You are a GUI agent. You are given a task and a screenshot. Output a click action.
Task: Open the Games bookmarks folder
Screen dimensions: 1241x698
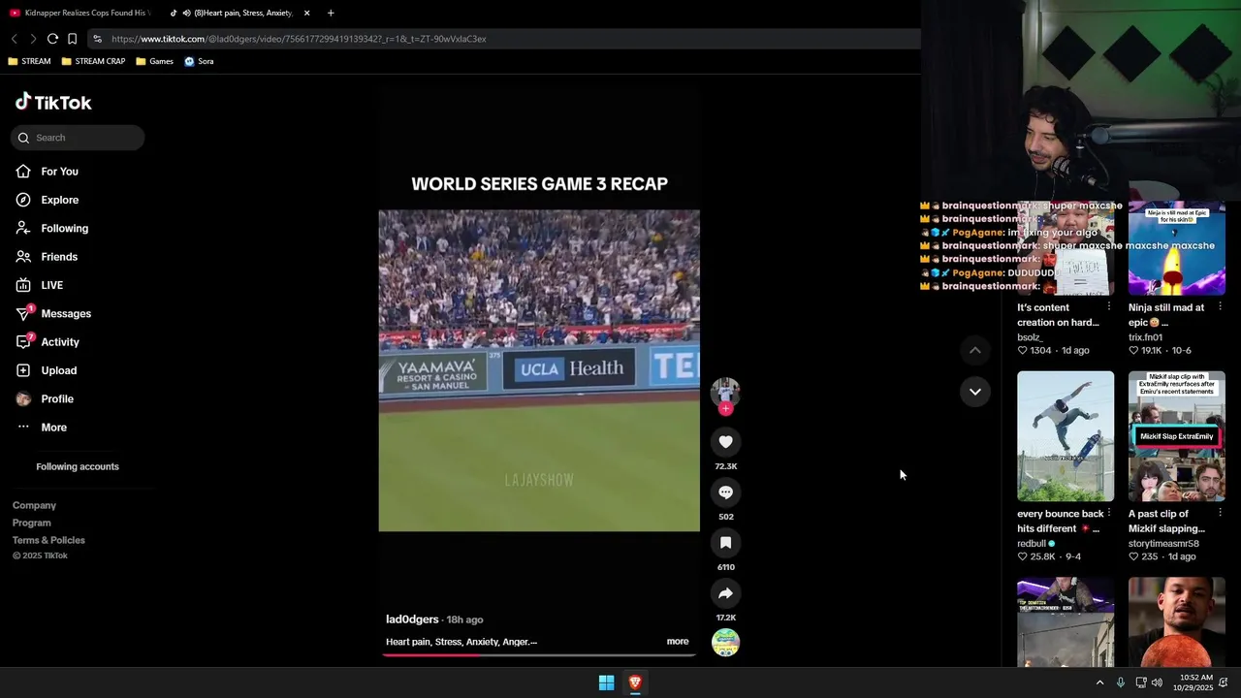pos(155,61)
